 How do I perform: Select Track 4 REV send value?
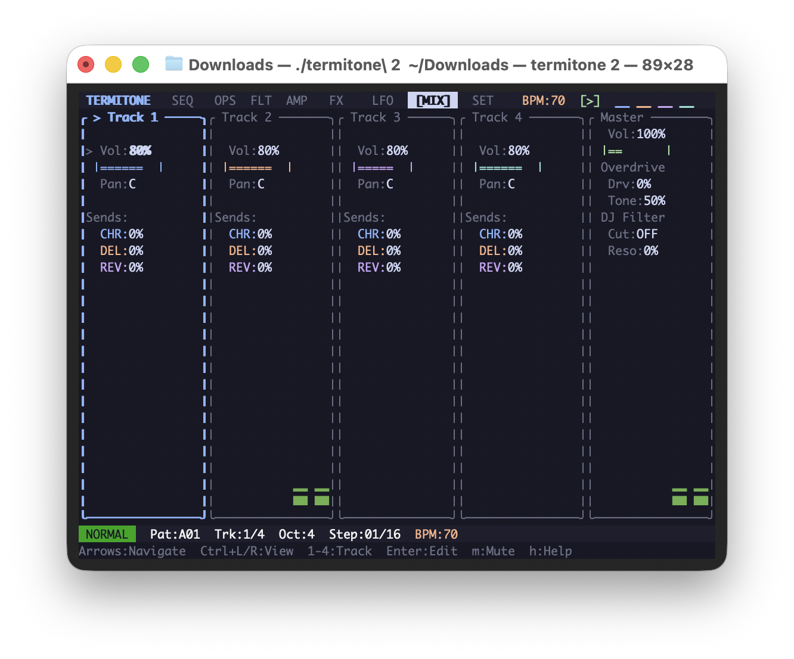[515, 268]
